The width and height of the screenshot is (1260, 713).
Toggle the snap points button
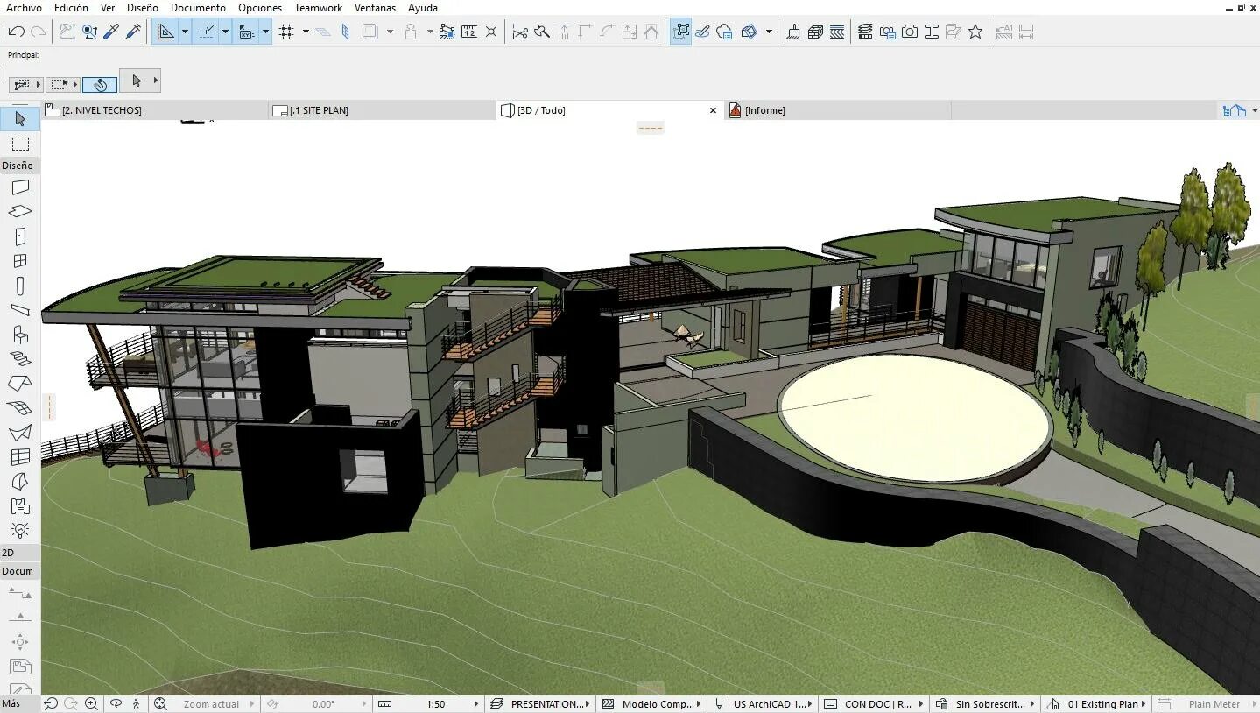click(206, 32)
